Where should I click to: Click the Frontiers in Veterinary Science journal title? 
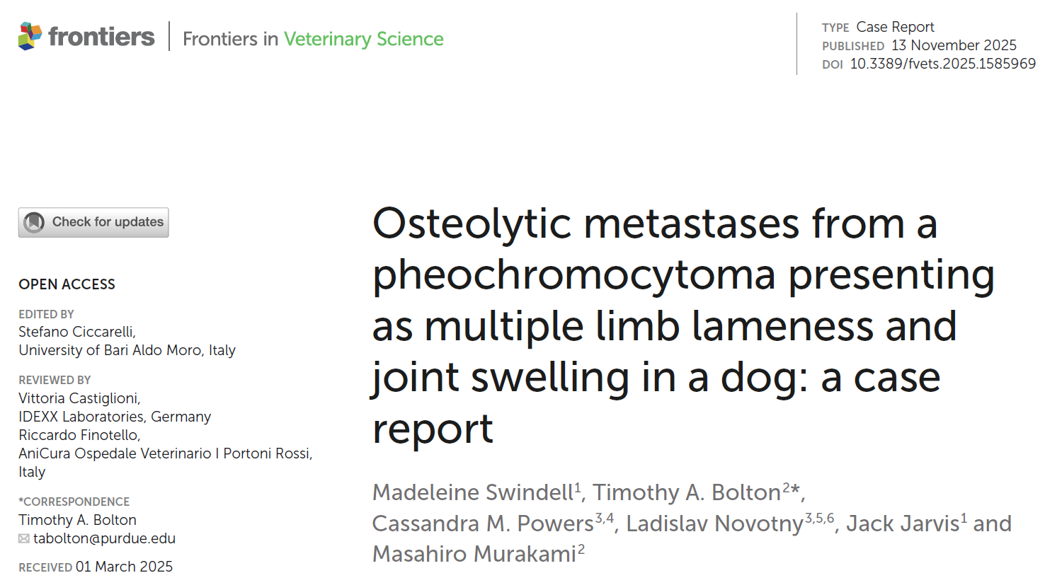coord(313,38)
